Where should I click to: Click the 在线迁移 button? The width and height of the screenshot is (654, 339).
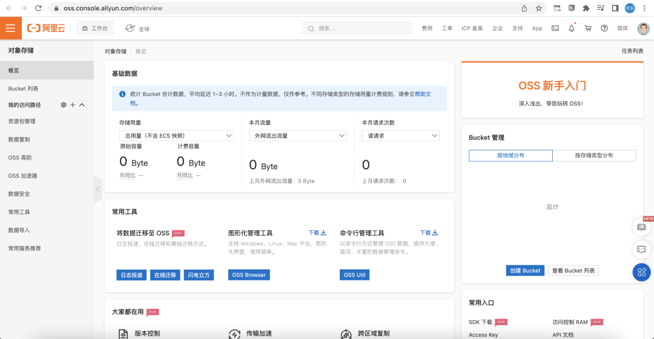[165, 275]
